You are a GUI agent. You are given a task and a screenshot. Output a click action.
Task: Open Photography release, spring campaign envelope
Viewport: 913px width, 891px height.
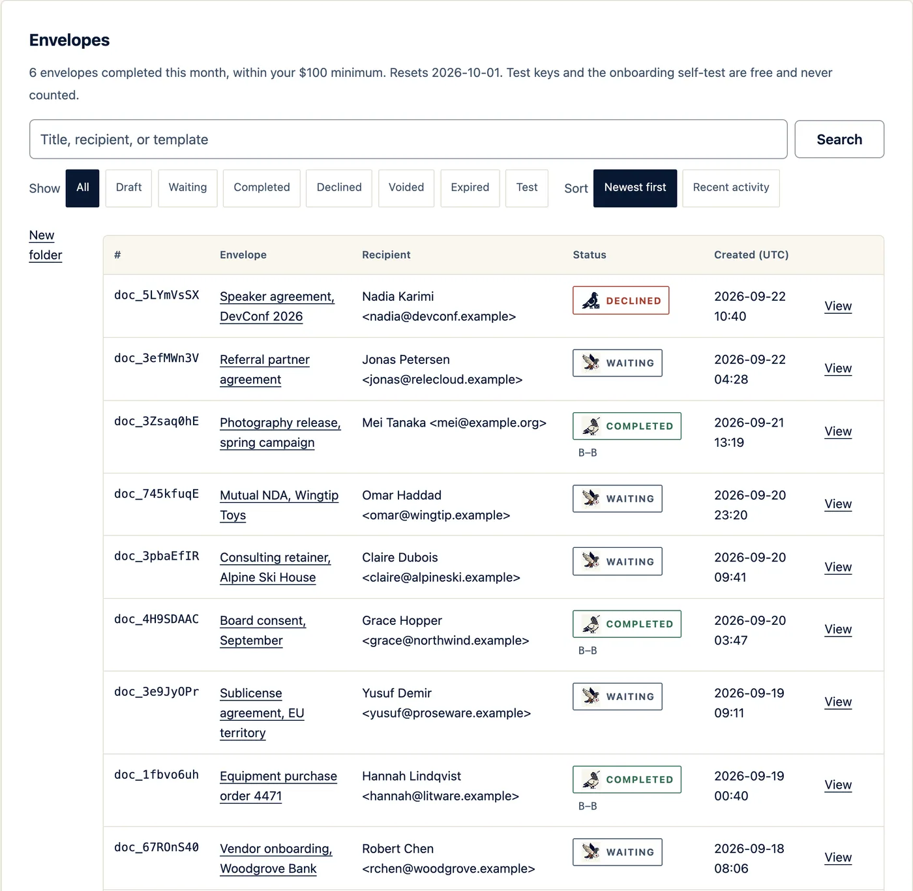(280, 432)
